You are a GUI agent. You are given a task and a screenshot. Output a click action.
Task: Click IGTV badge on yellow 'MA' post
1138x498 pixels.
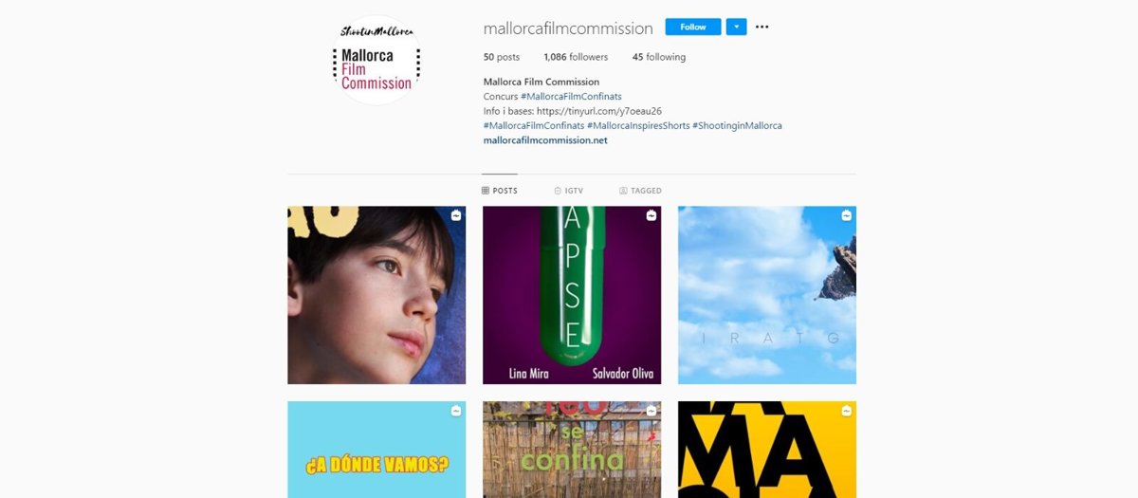coord(846,411)
